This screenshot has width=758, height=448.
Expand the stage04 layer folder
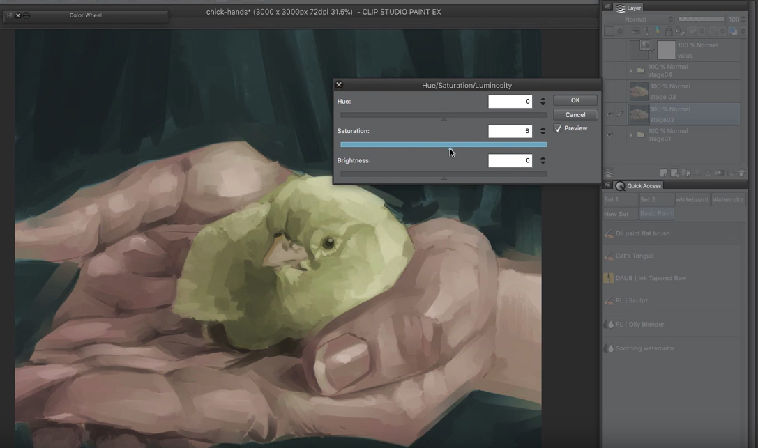pos(630,71)
